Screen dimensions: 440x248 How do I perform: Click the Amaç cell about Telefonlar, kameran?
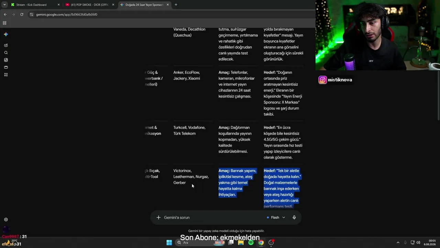pos(236,84)
